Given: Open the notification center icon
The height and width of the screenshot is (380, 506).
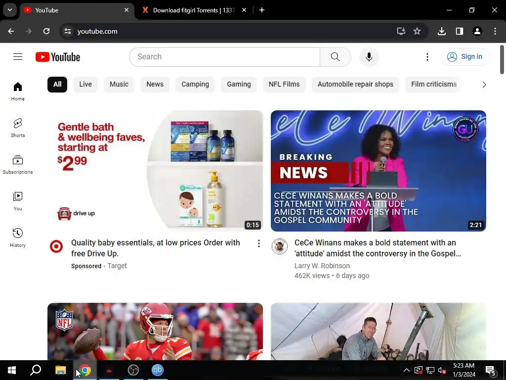Looking at the screenshot, I should pyautogui.click(x=490, y=370).
